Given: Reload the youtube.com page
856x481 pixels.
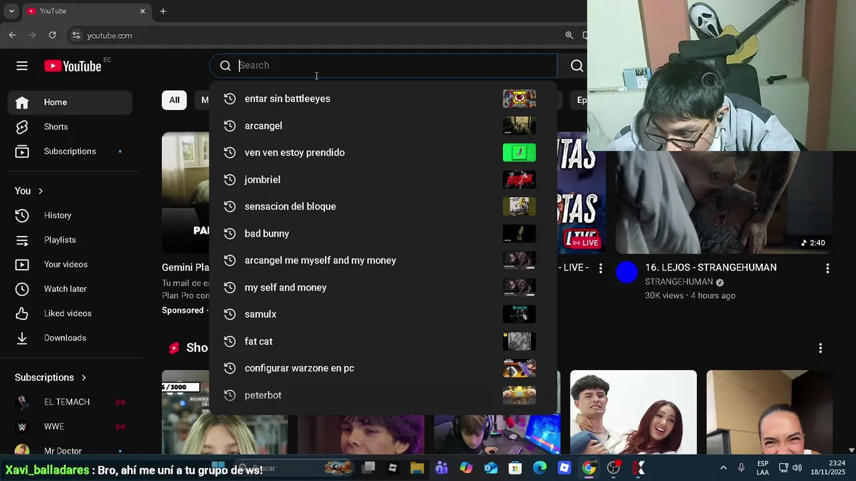Looking at the screenshot, I should point(52,35).
